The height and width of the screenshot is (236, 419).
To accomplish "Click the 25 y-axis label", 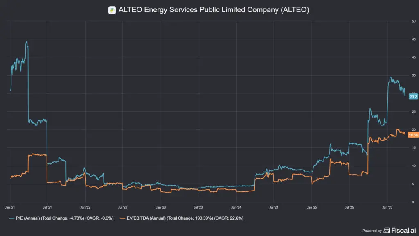I will [414, 111].
